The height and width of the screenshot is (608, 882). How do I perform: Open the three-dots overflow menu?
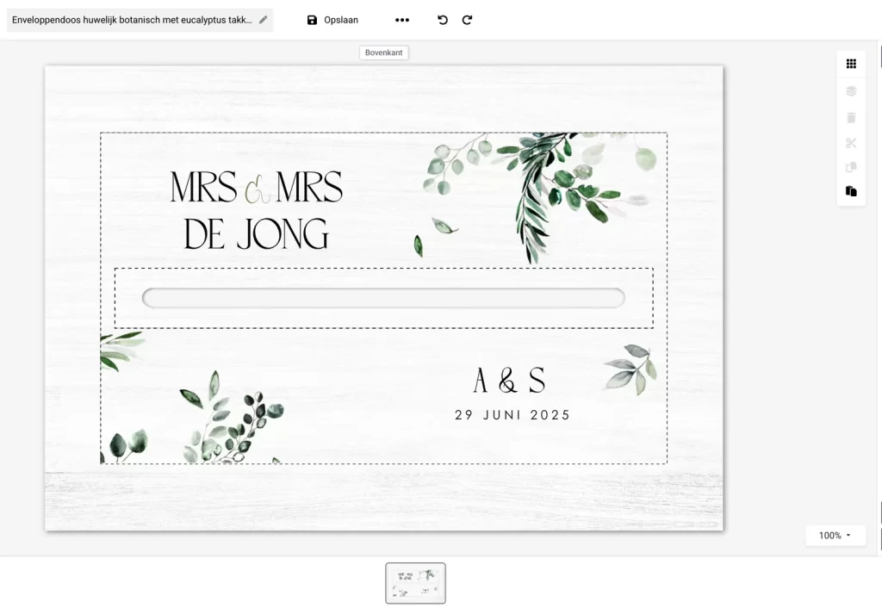pos(401,19)
